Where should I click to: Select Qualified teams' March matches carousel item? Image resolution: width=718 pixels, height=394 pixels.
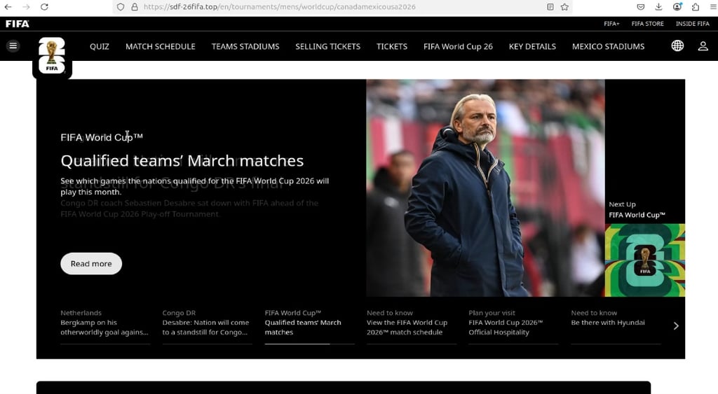[x=309, y=323]
